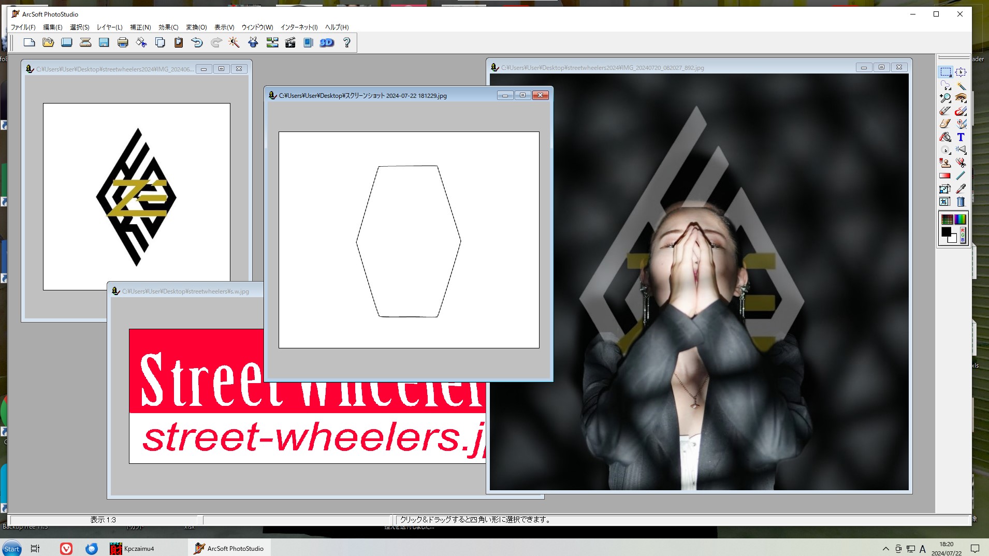Click the trash can delete tool
This screenshot has width=989, height=556.
click(x=961, y=201)
